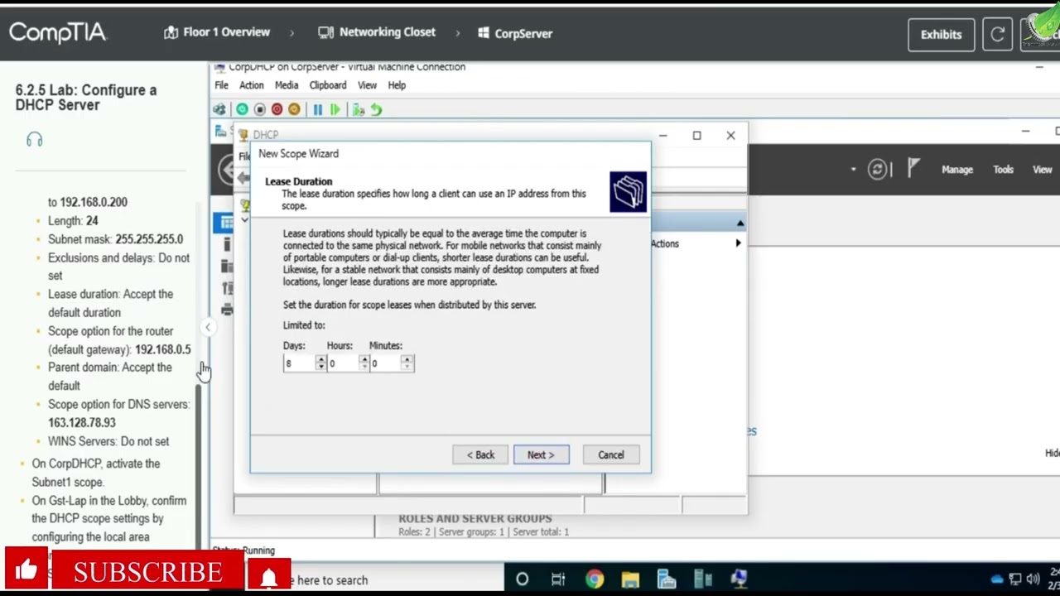Click the green Revert arrow icon
Viewport: 1060px width, 596px height.
376,109
